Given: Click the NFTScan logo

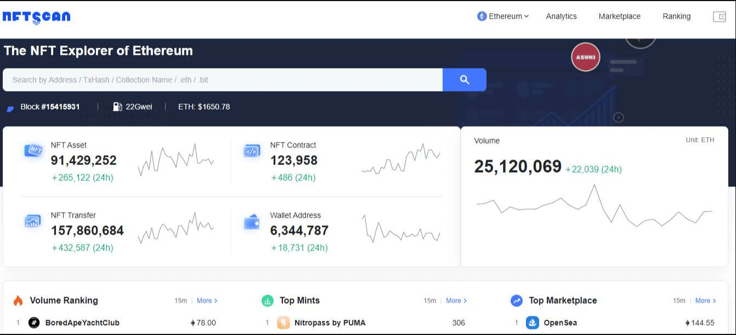Looking at the screenshot, I should [x=36, y=17].
